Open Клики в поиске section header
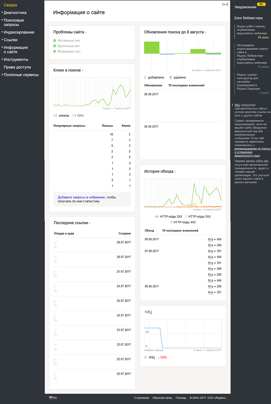 point(68,70)
